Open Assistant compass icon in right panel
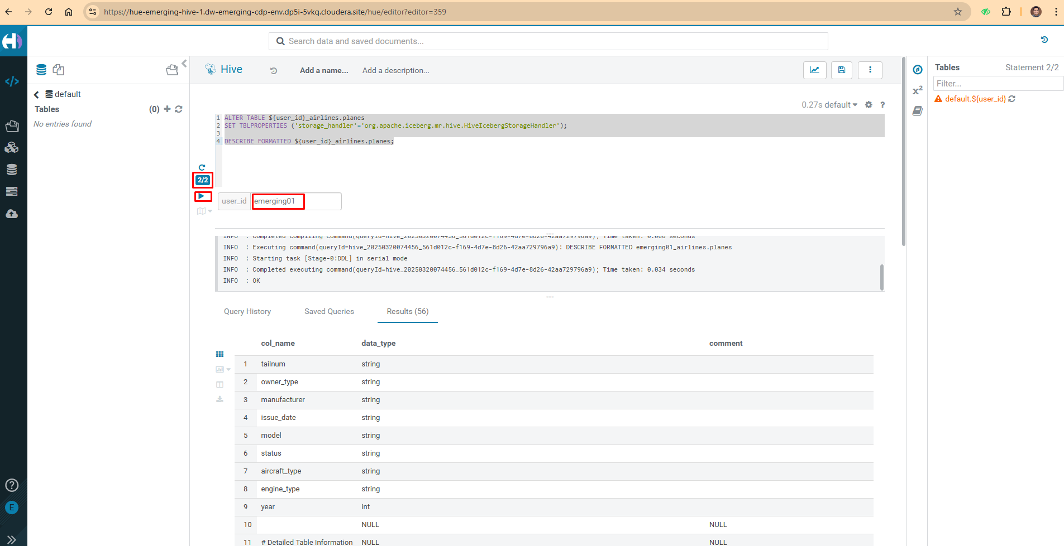Viewport: 1064px width, 546px height. point(918,70)
